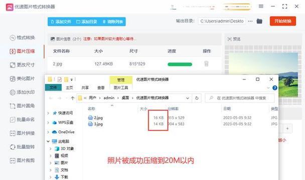
Task: Expand address bar history dropdown
Action: 188,98
